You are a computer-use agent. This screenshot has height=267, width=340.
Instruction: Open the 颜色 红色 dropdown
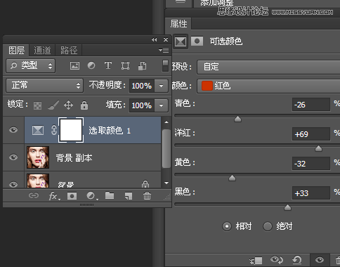pyautogui.click(x=268, y=86)
